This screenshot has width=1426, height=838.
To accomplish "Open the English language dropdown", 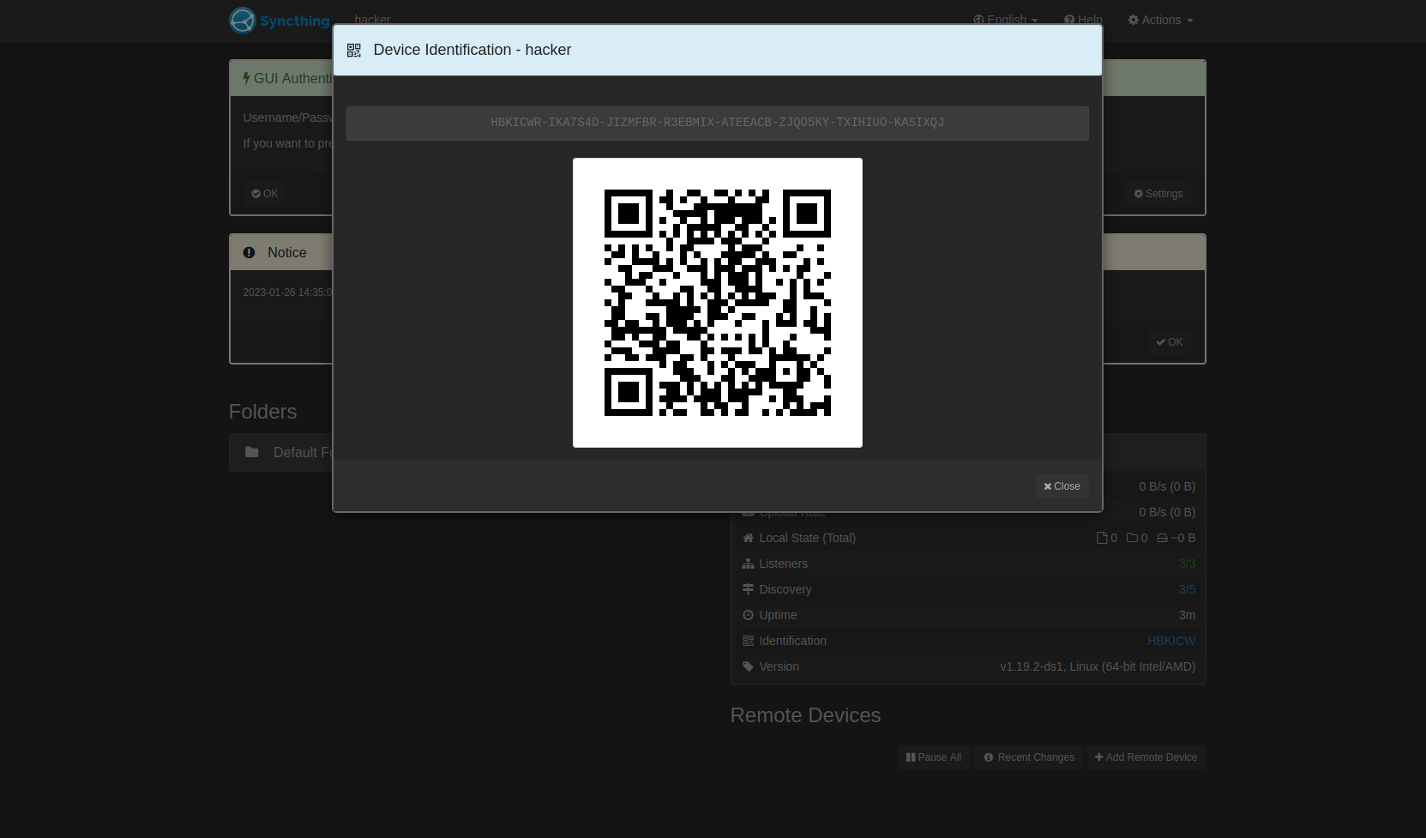I will tap(1005, 18).
